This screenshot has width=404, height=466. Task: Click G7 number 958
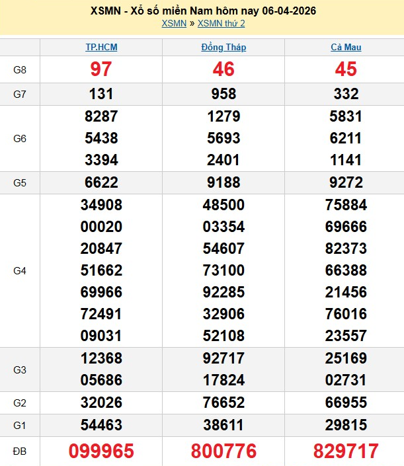pos(223,94)
